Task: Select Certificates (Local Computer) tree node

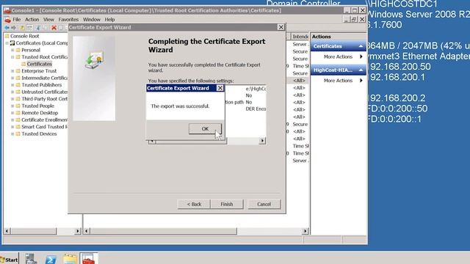Action: pos(42,43)
